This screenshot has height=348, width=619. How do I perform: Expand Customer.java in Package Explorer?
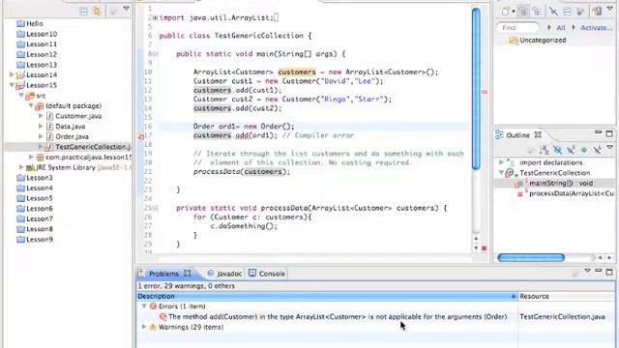pos(41,116)
